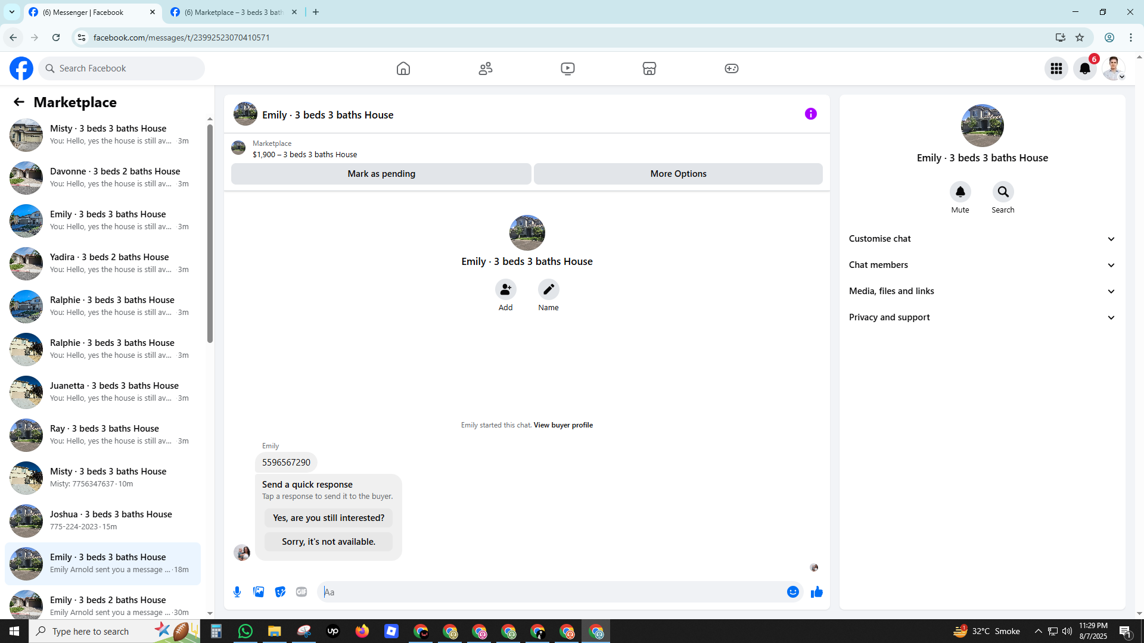
Task: Open the emoji picker in message box
Action: tap(792, 592)
